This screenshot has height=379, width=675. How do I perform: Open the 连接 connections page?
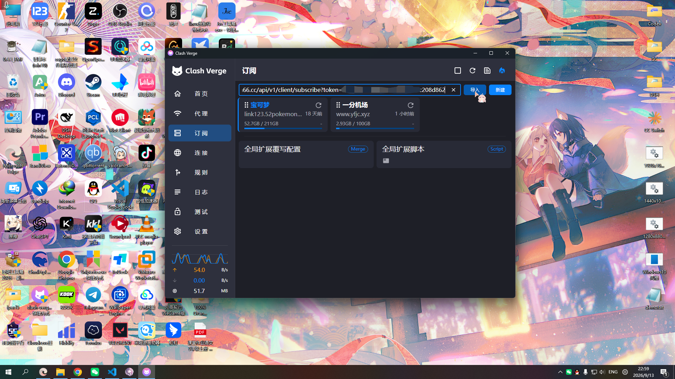pos(200,153)
